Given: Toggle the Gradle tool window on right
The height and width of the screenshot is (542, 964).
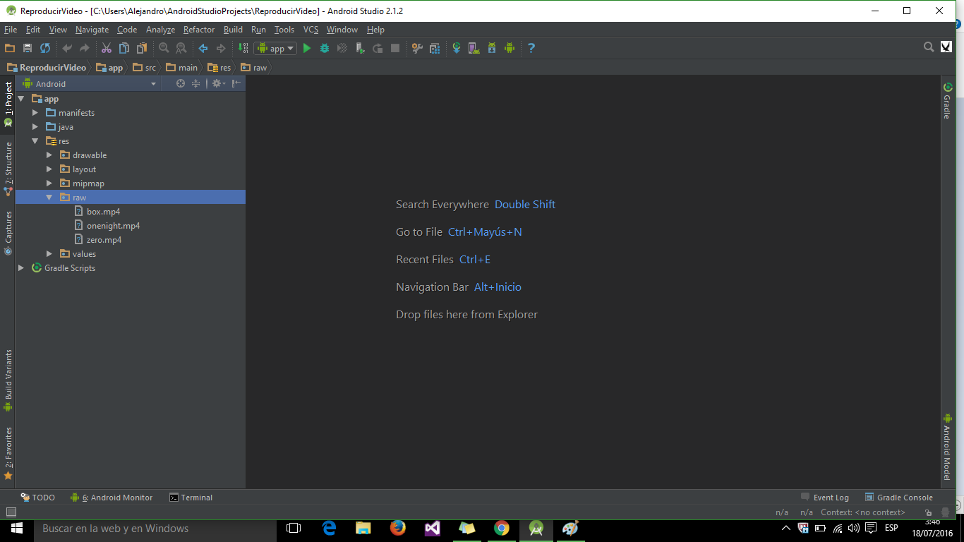Looking at the screenshot, I should [947, 101].
